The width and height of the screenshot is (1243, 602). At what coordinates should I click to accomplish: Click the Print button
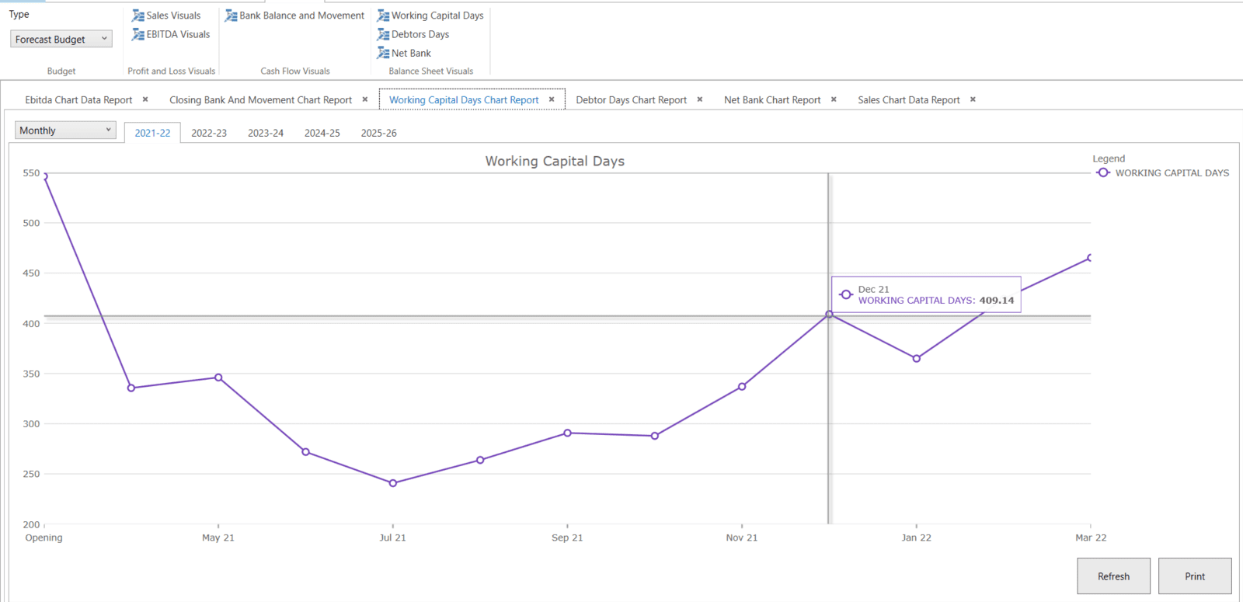point(1194,576)
